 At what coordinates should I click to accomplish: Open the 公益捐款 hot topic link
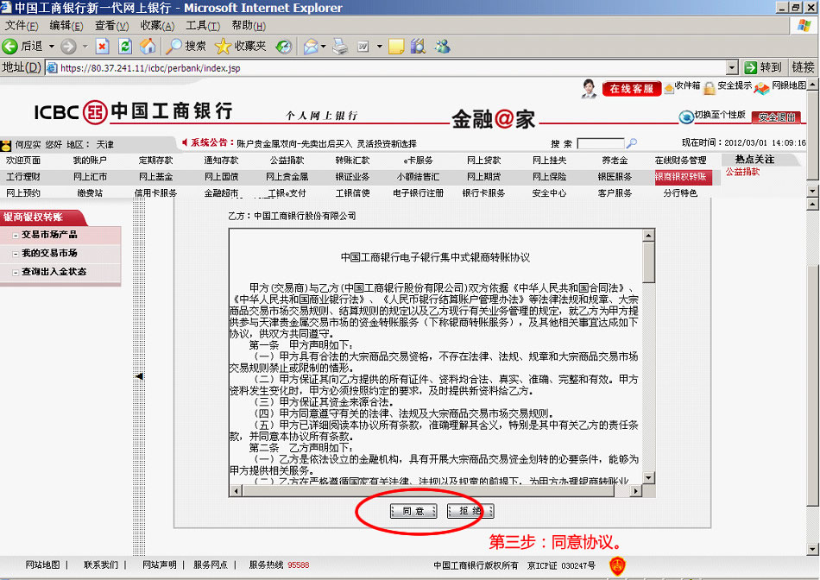(x=742, y=172)
